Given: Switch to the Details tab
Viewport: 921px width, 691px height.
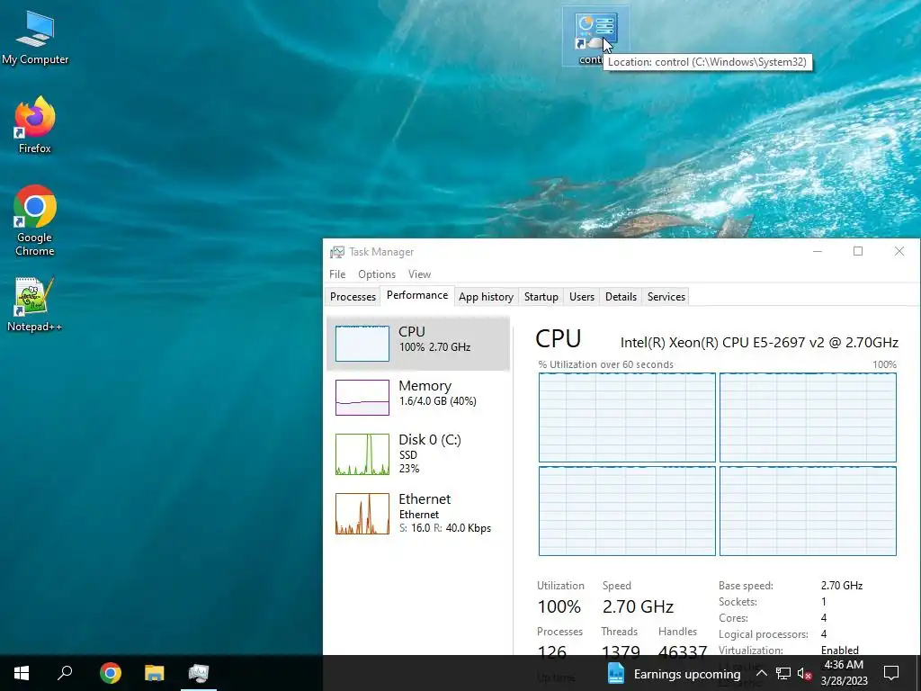Looking at the screenshot, I should (x=621, y=297).
